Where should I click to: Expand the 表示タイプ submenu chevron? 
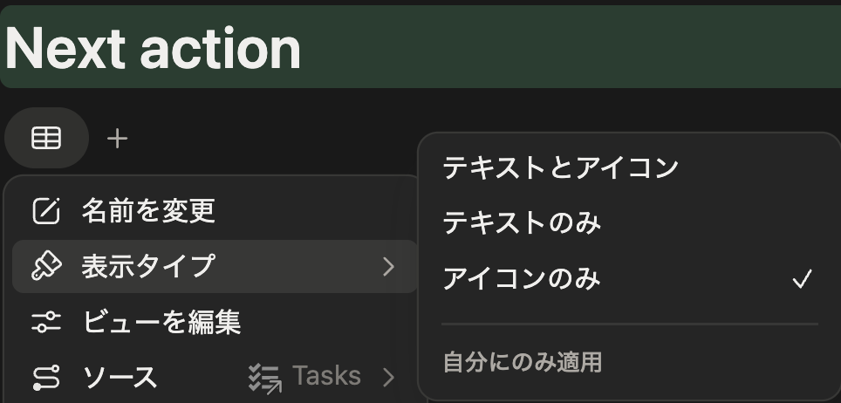(x=388, y=266)
